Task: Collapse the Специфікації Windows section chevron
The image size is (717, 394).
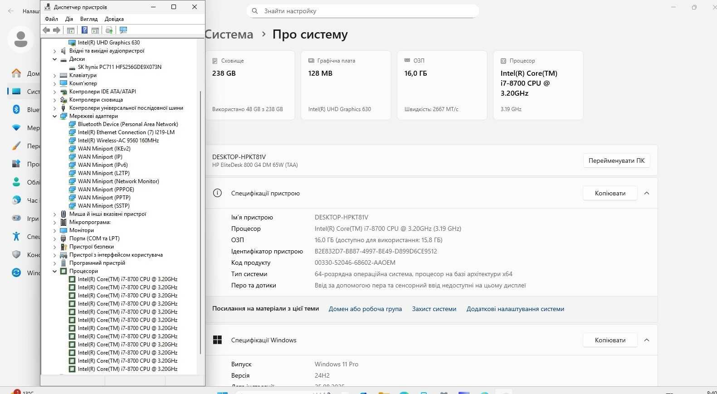Action: (x=647, y=340)
